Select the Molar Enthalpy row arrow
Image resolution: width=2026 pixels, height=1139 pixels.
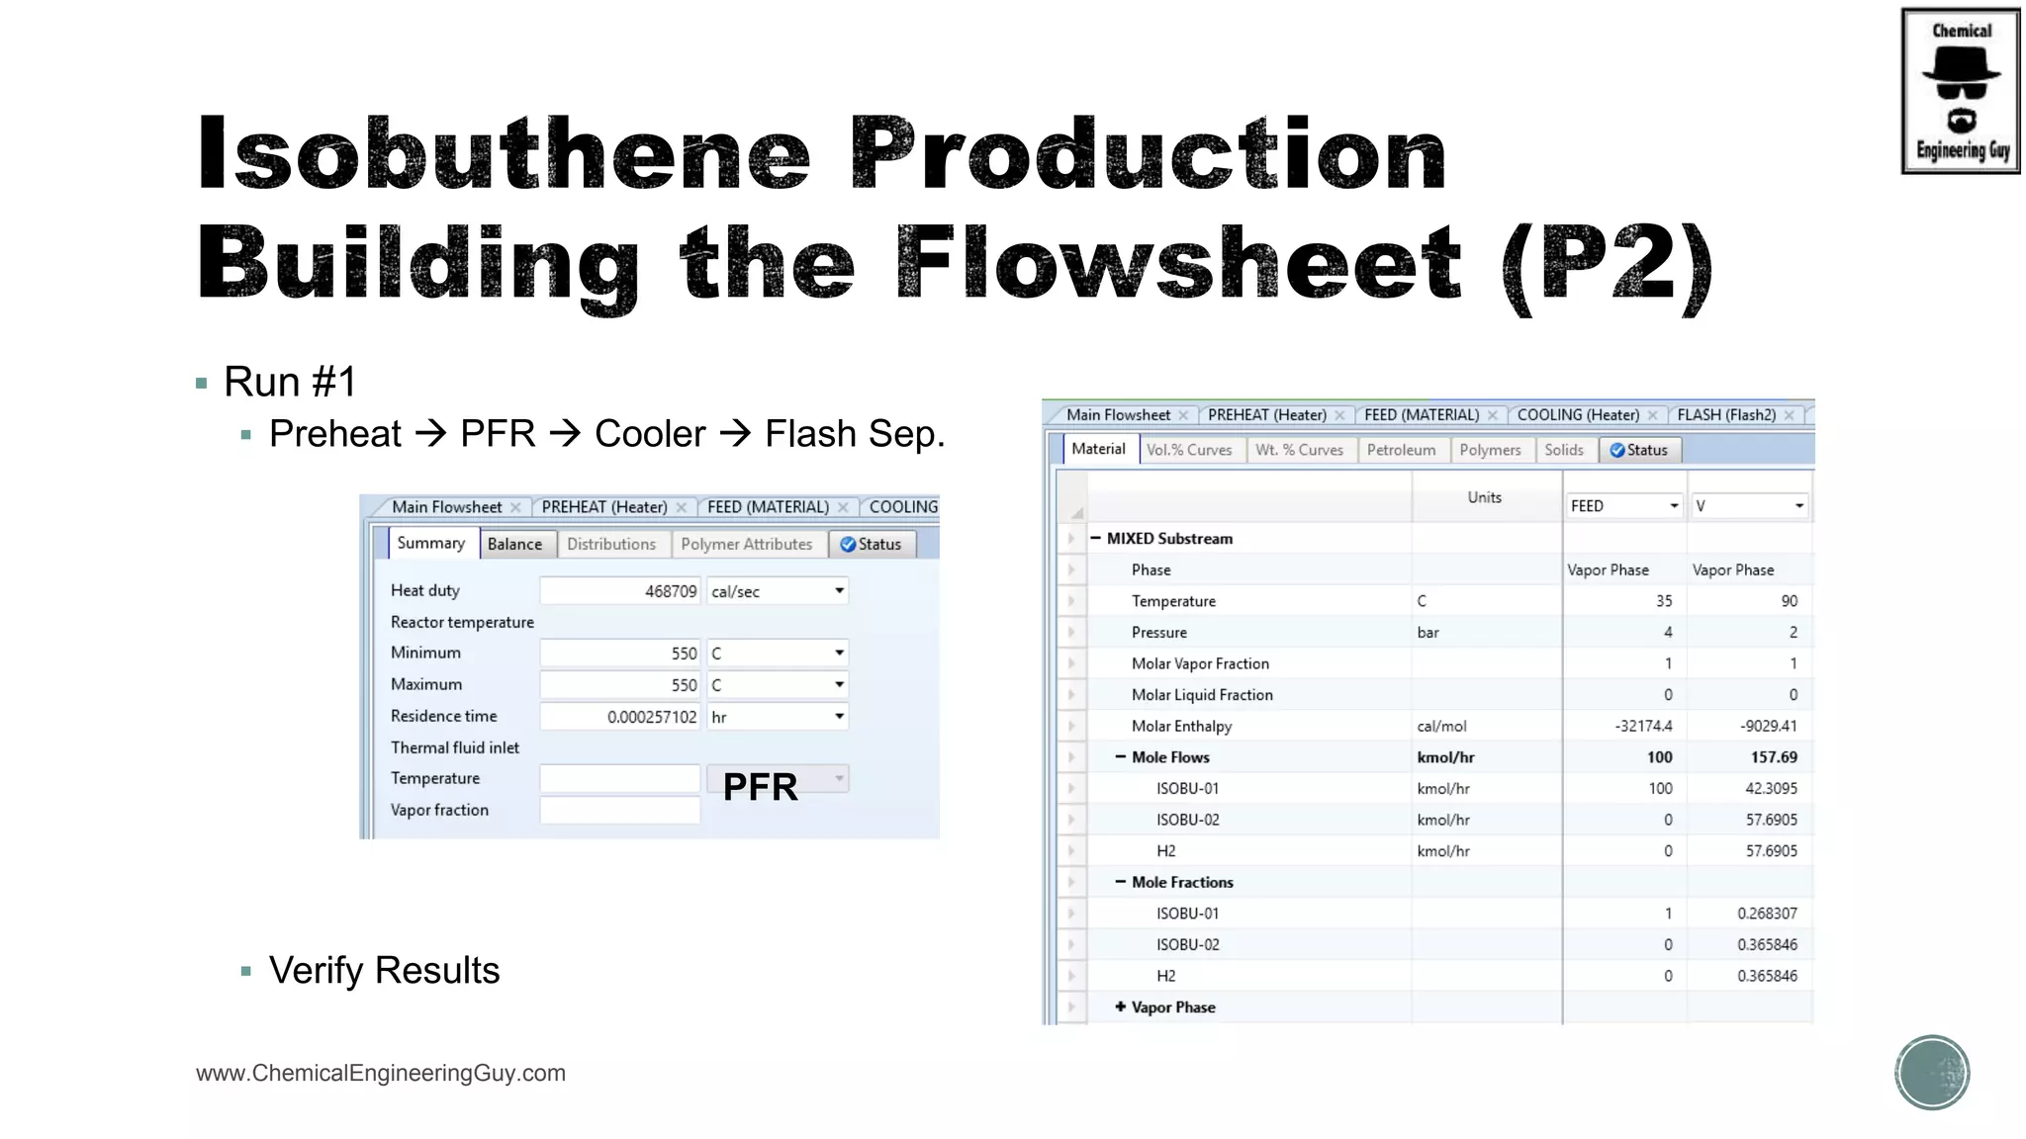coord(1071,727)
